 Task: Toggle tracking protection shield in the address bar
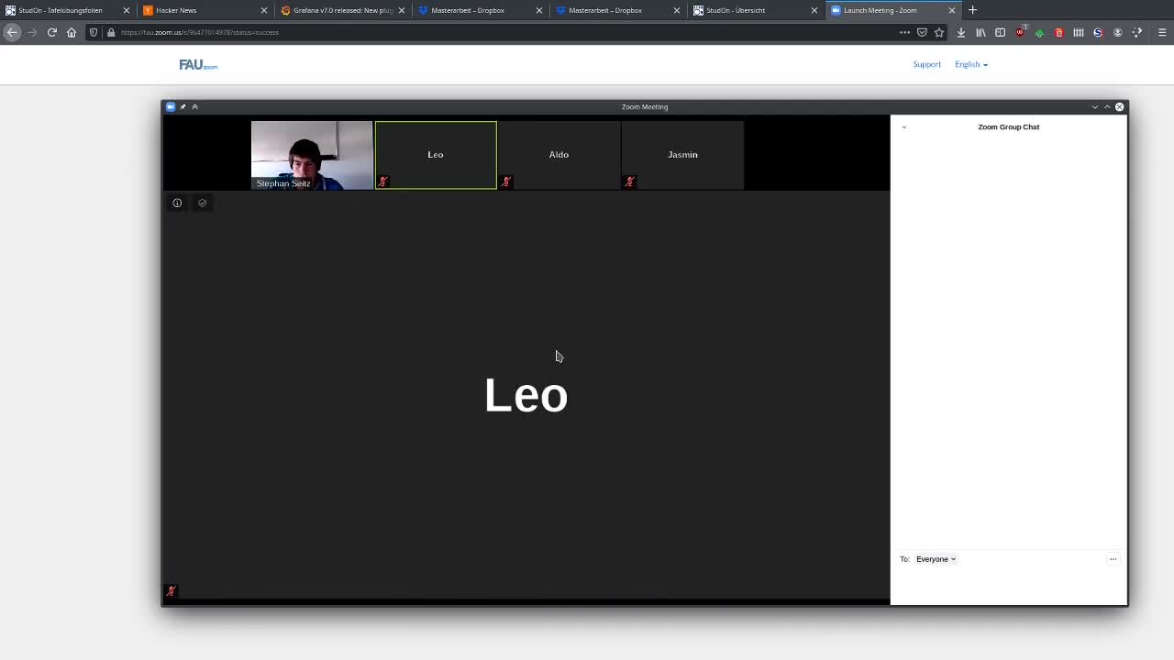click(93, 32)
